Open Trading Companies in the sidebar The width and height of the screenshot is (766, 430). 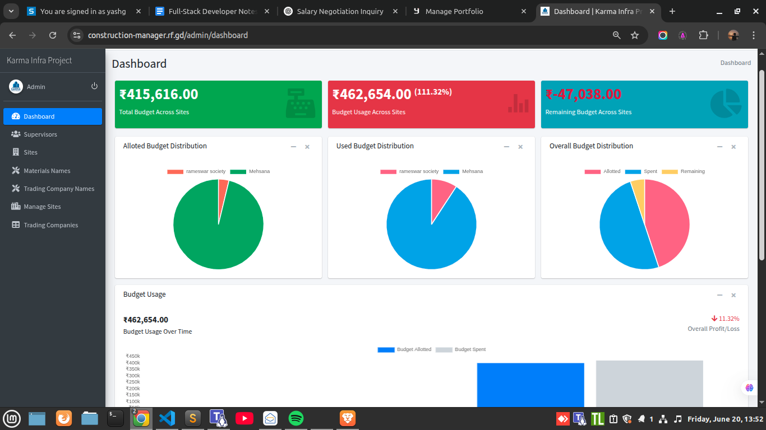pyautogui.click(x=53, y=225)
